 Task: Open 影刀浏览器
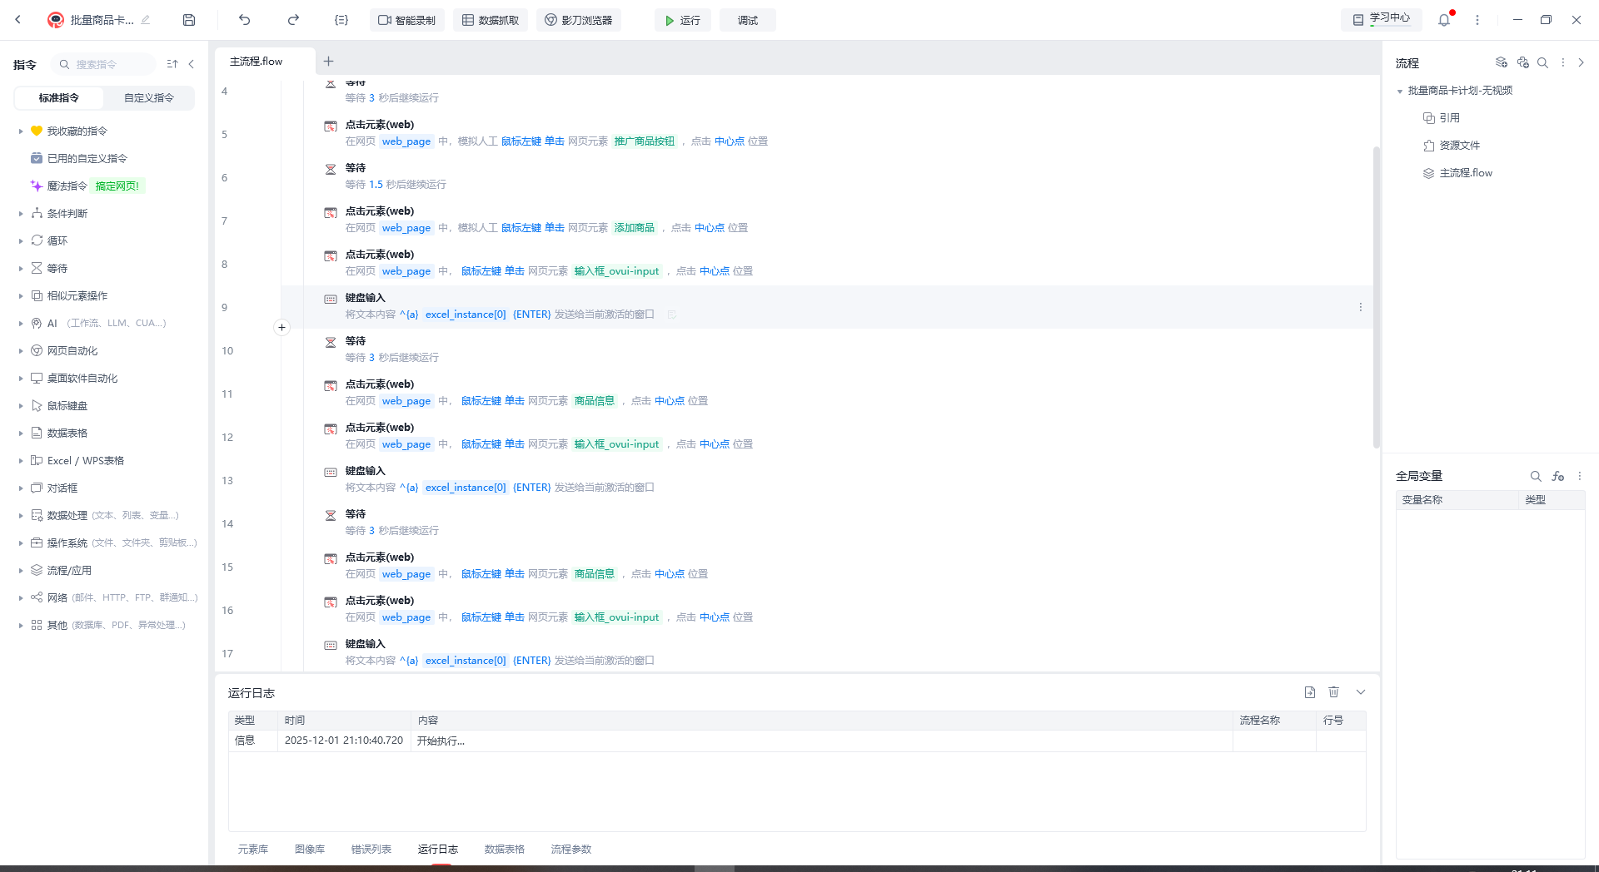tap(579, 20)
